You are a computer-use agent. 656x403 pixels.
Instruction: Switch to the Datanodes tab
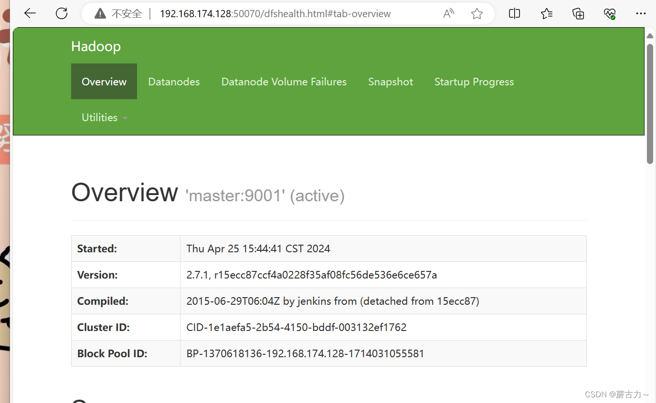coord(174,82)
